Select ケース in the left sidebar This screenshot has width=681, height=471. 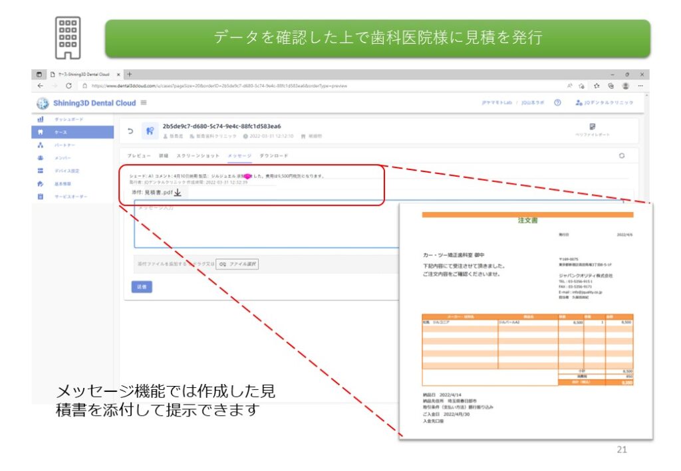point(61,132)
